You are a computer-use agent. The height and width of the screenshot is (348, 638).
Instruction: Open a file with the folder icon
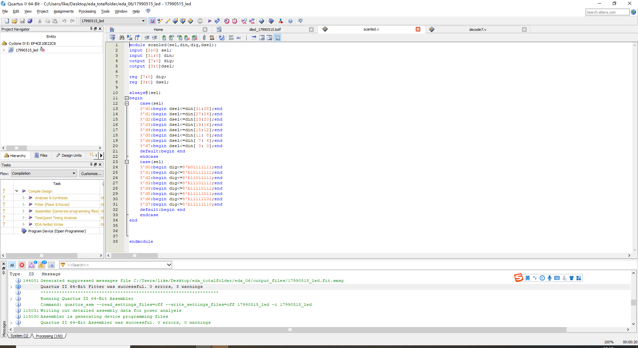(x=15, y=21)
